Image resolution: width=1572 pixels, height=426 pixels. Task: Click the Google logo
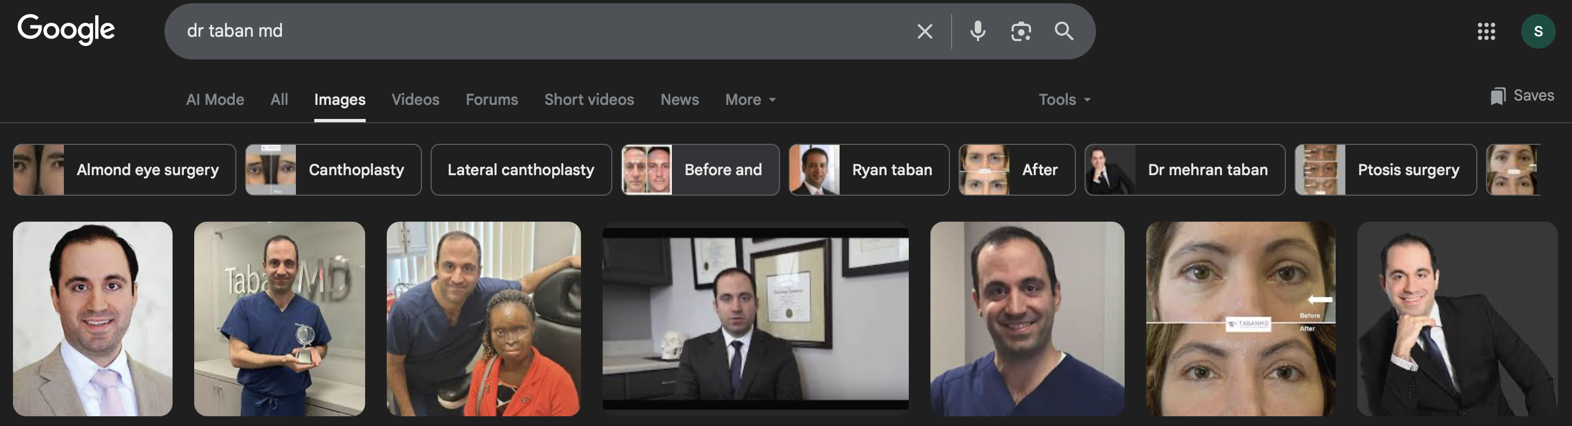[x=66, y=30]
